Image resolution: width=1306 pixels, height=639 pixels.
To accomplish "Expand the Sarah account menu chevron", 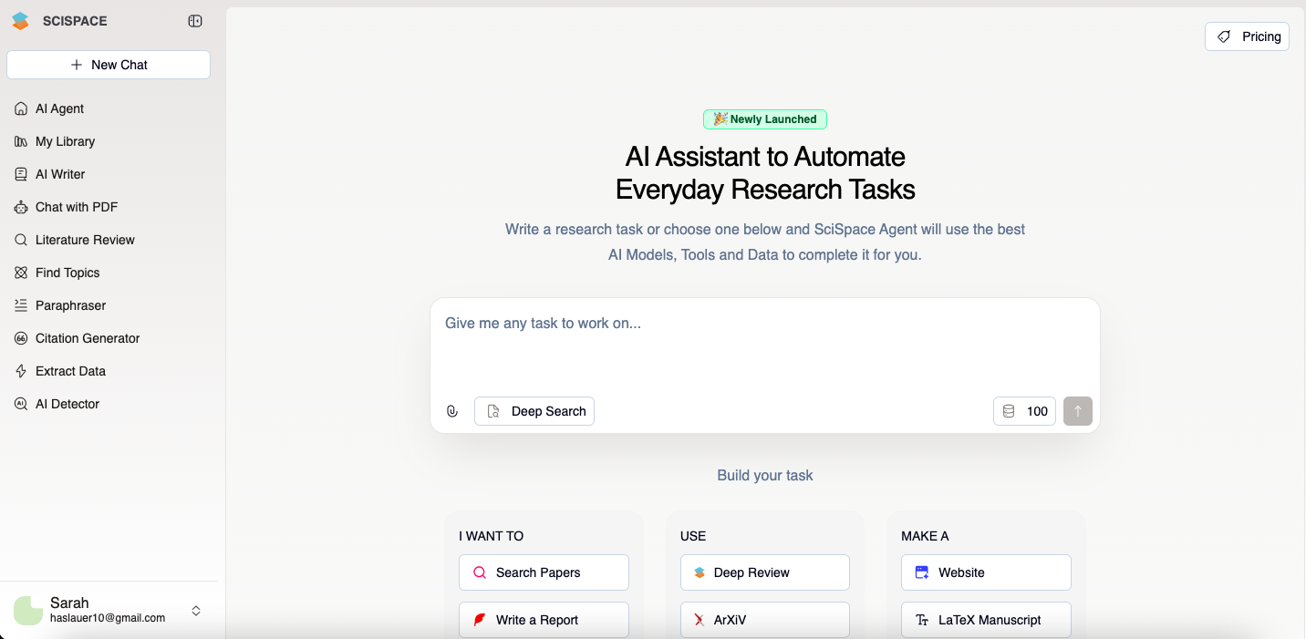I will 196,611.
